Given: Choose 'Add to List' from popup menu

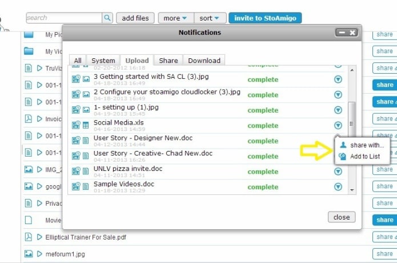Looking at the screenshot, I should pyautogui.click(x=364, y=156).
